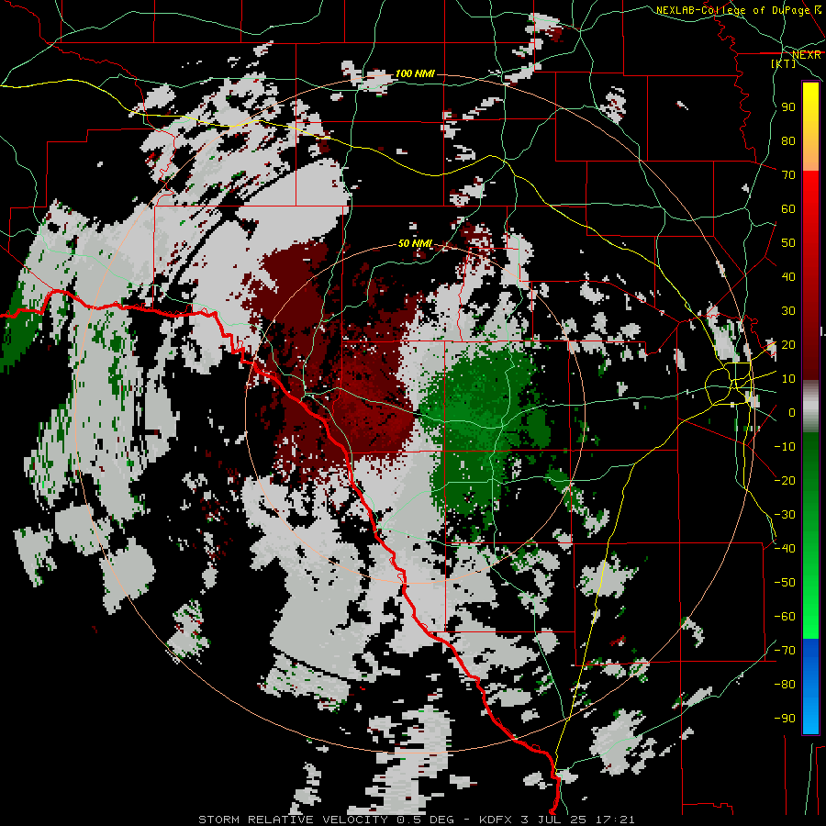Viewport: 826px width, 826px height.
Task: Click the -40 value on velocity scale
Action: (785, 549)
